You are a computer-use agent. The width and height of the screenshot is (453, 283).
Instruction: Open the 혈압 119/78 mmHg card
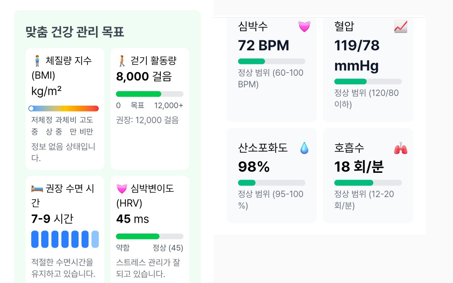click(368, 68)
